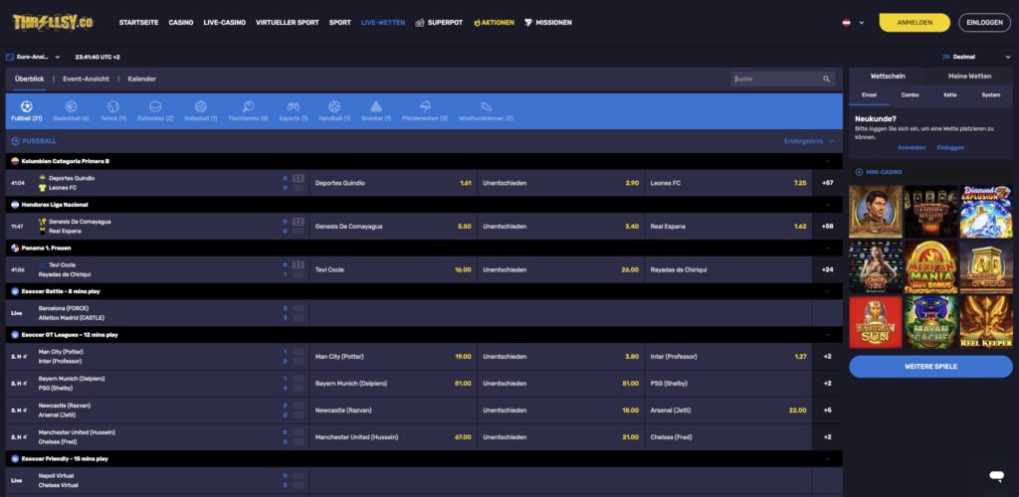
Task: Open the live chat bubble icon
Action: pos(995,476)
